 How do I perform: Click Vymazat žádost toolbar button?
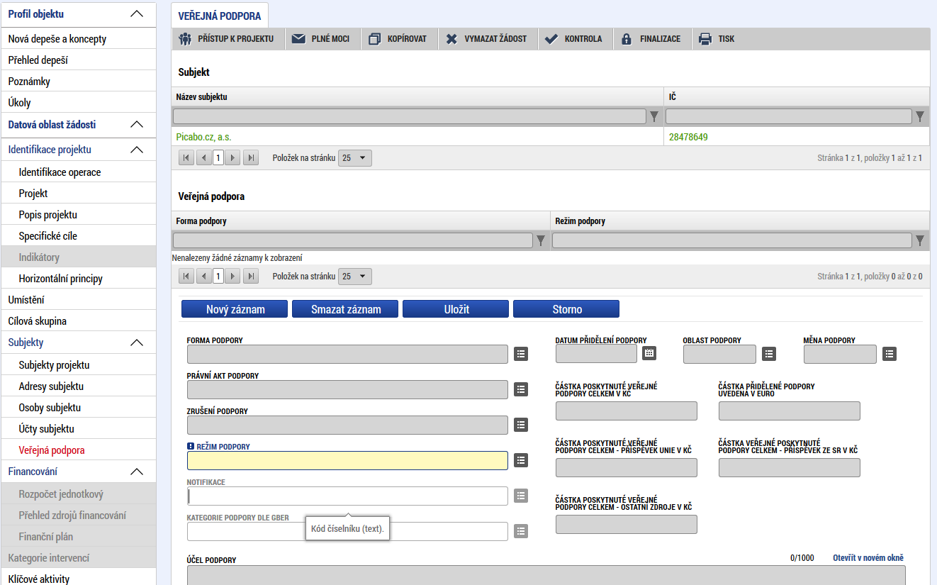pos(488,39)
